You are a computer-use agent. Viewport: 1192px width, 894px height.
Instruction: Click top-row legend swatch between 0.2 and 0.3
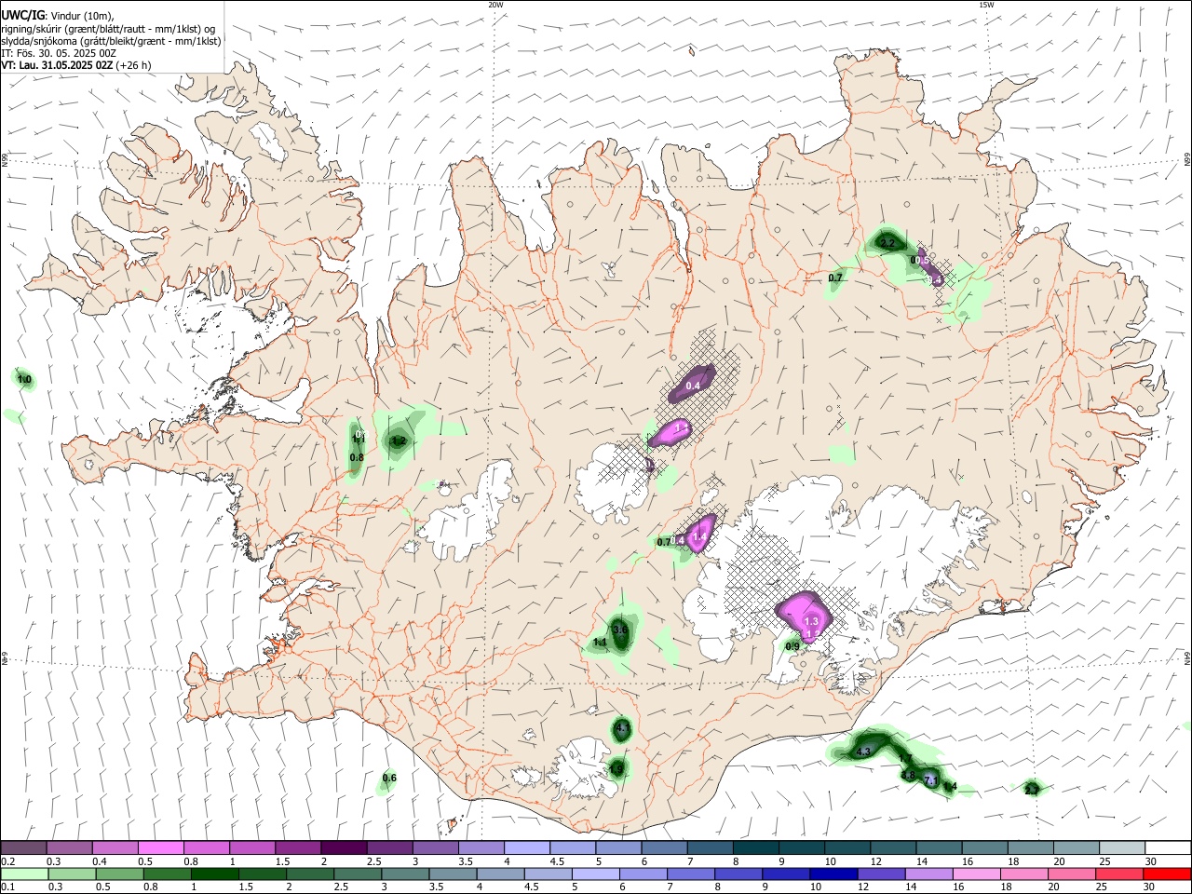tap(23, 848)
